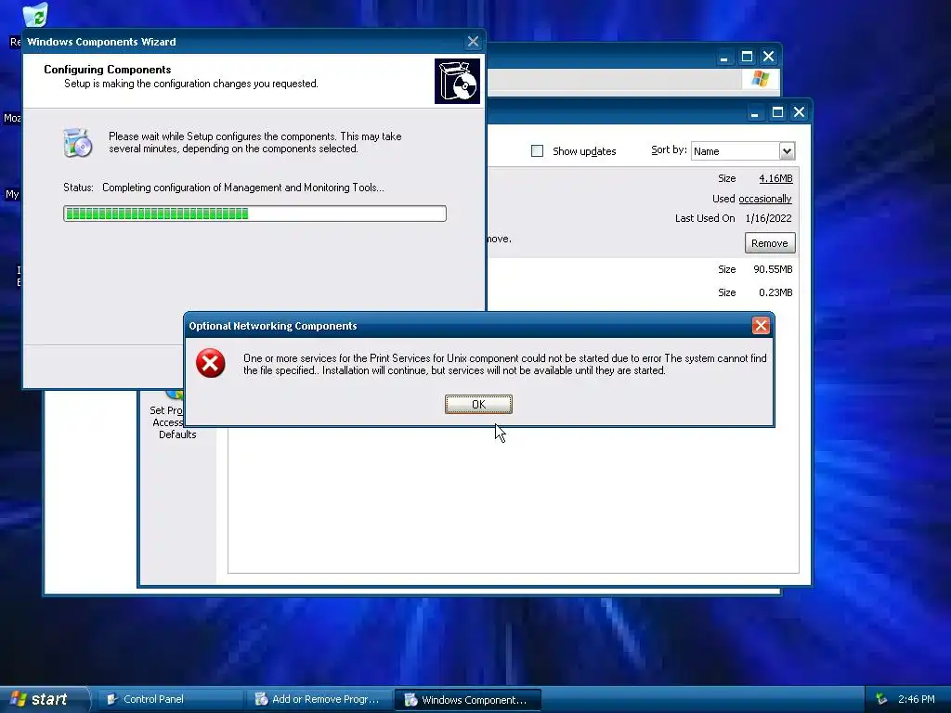Click OK in the Optional Networking Components dialog
Screen dimensions: 951x713
pos(478,405)
